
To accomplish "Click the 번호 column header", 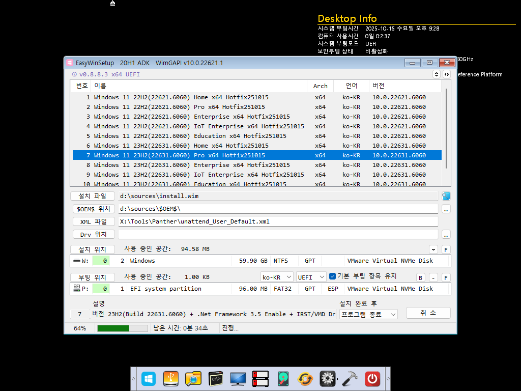I will click(81, 86).
